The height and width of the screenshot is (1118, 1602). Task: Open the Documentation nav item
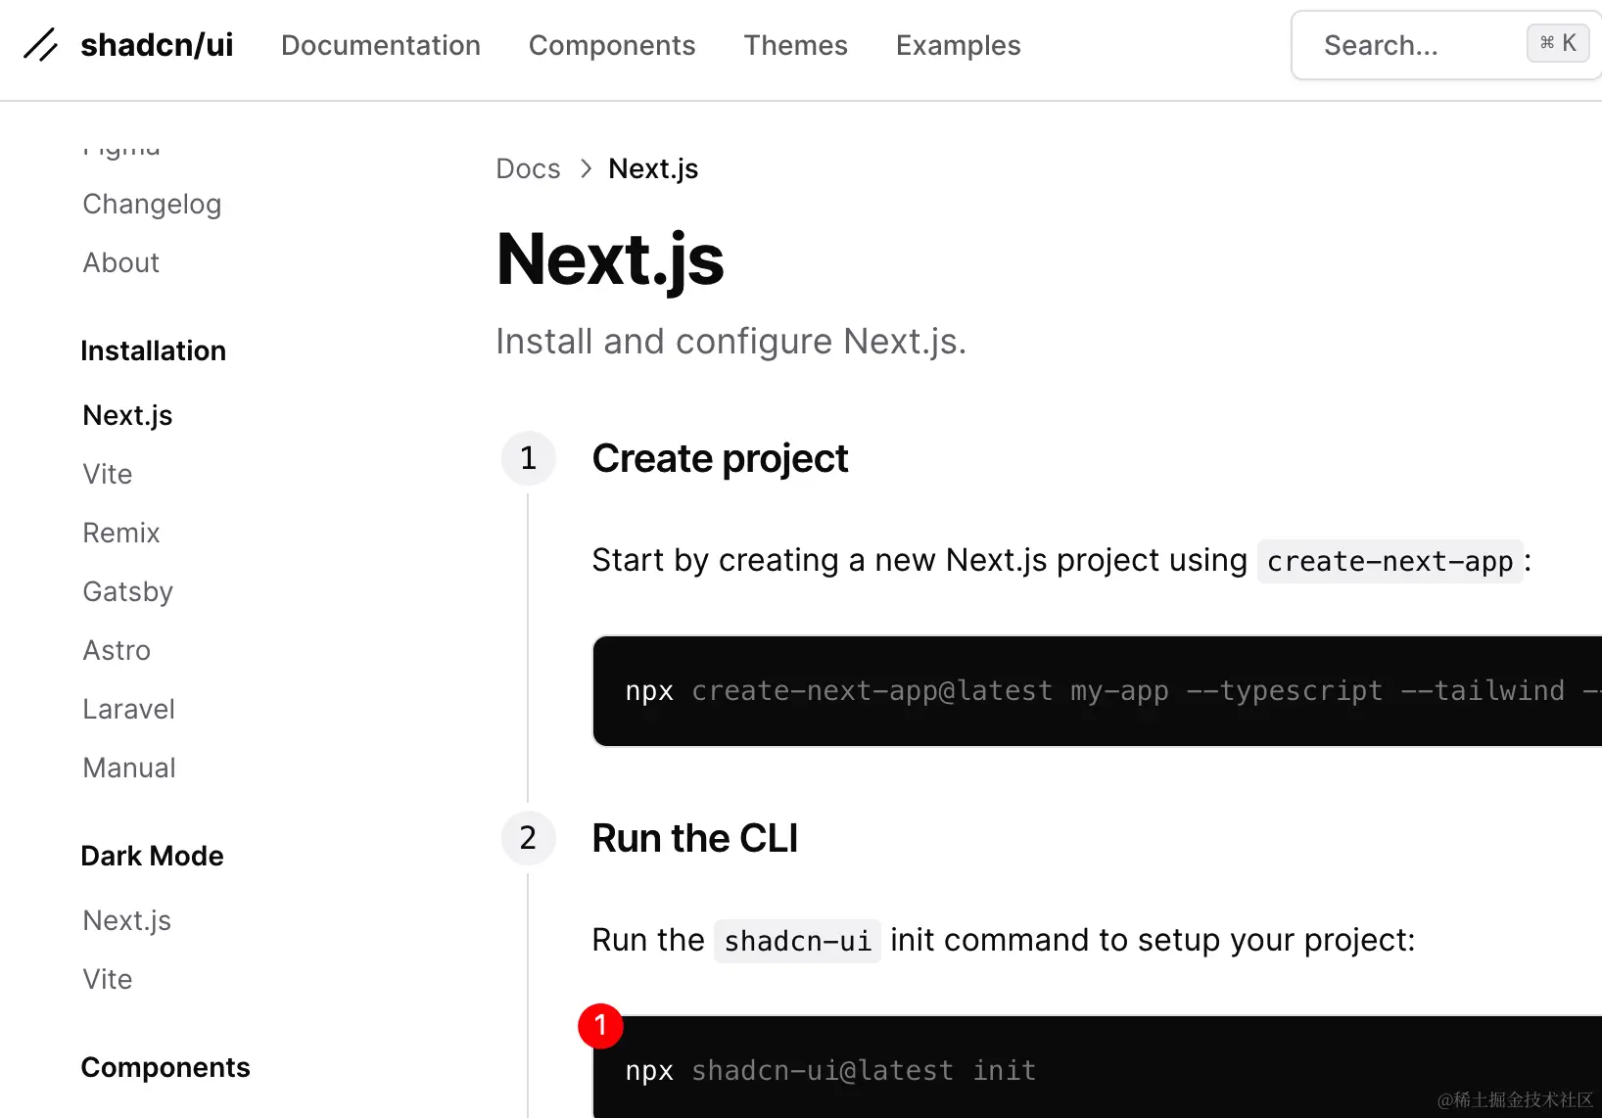pyautogui.click(x=381, y=45)
